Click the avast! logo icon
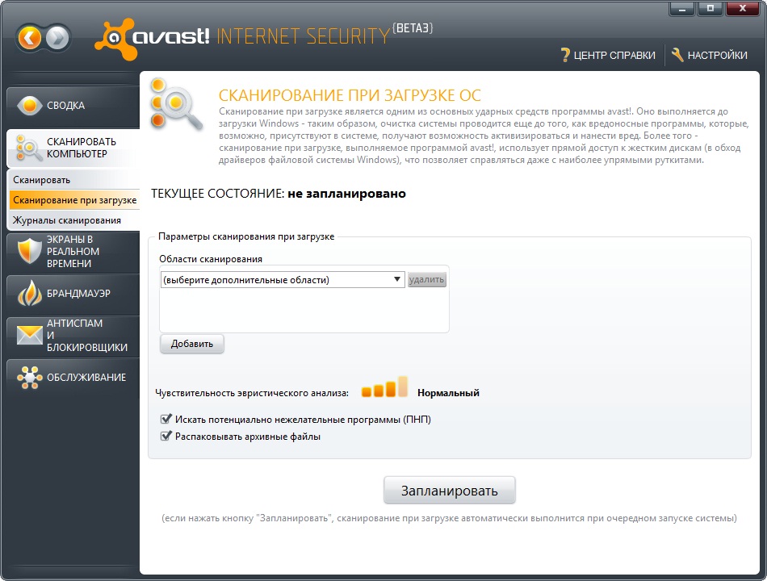Screen dimensions: 767x581 coord(115,39)
